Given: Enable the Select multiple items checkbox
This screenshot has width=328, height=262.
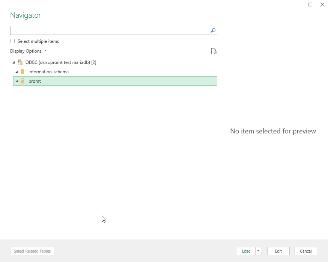Looking at the screenshot, I should [12, 41].
